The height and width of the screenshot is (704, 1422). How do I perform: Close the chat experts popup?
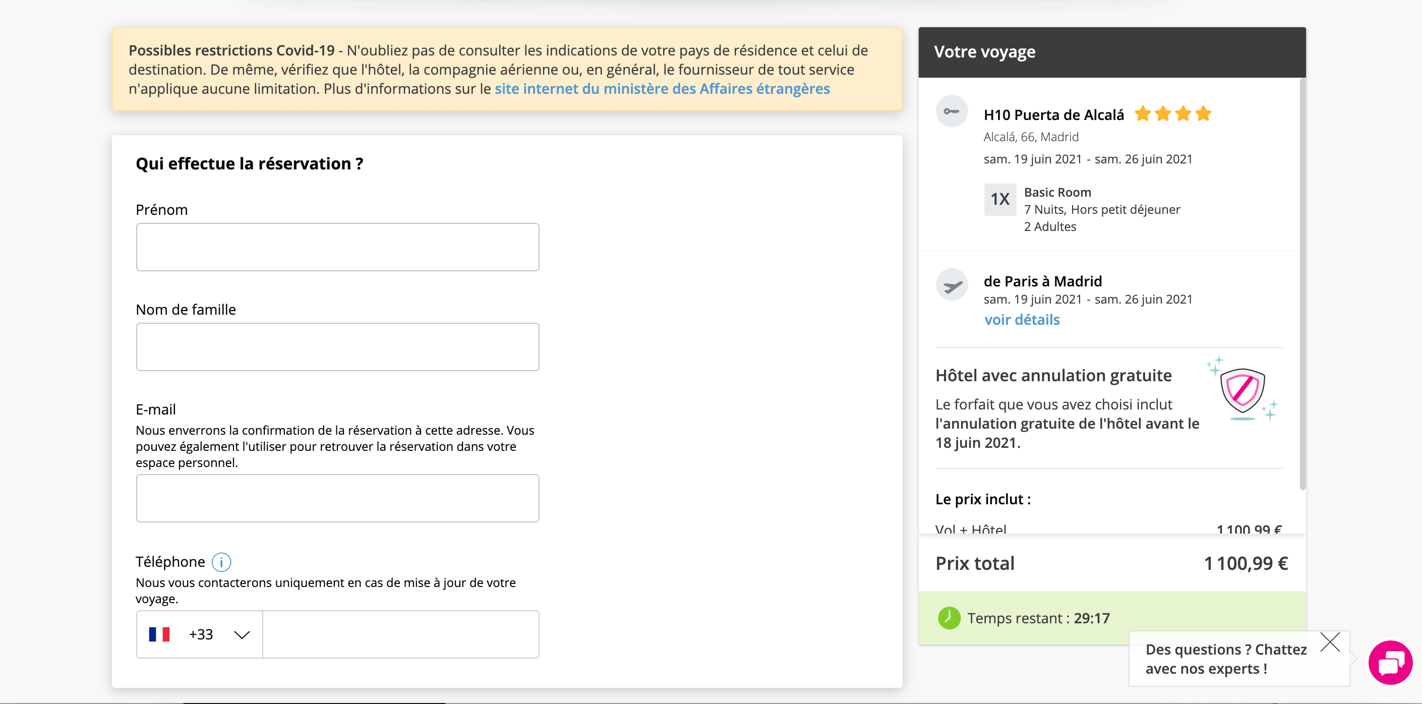[1330, 642]
